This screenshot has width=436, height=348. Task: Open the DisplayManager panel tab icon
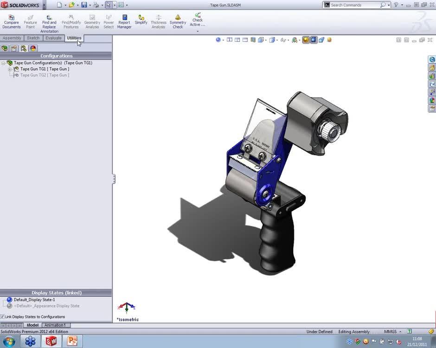click(33, 48)
